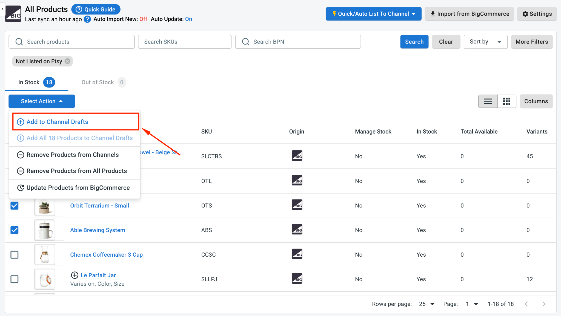Click the BigCommerce origin icon for CC3C
Screen dimensions: 561x316
(297, 254)
